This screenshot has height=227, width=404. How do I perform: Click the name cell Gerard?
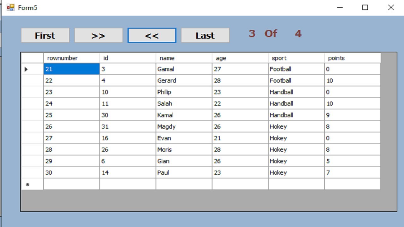click(x=184, y=80)
